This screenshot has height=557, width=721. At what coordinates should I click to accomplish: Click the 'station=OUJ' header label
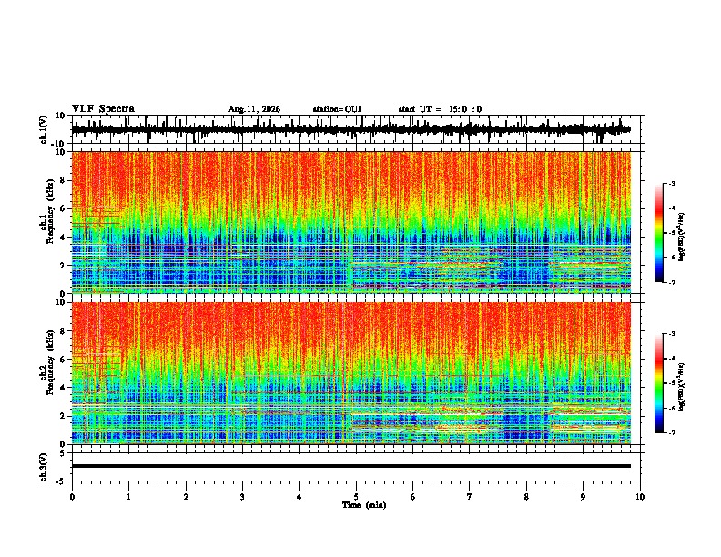tap(337, 109)
